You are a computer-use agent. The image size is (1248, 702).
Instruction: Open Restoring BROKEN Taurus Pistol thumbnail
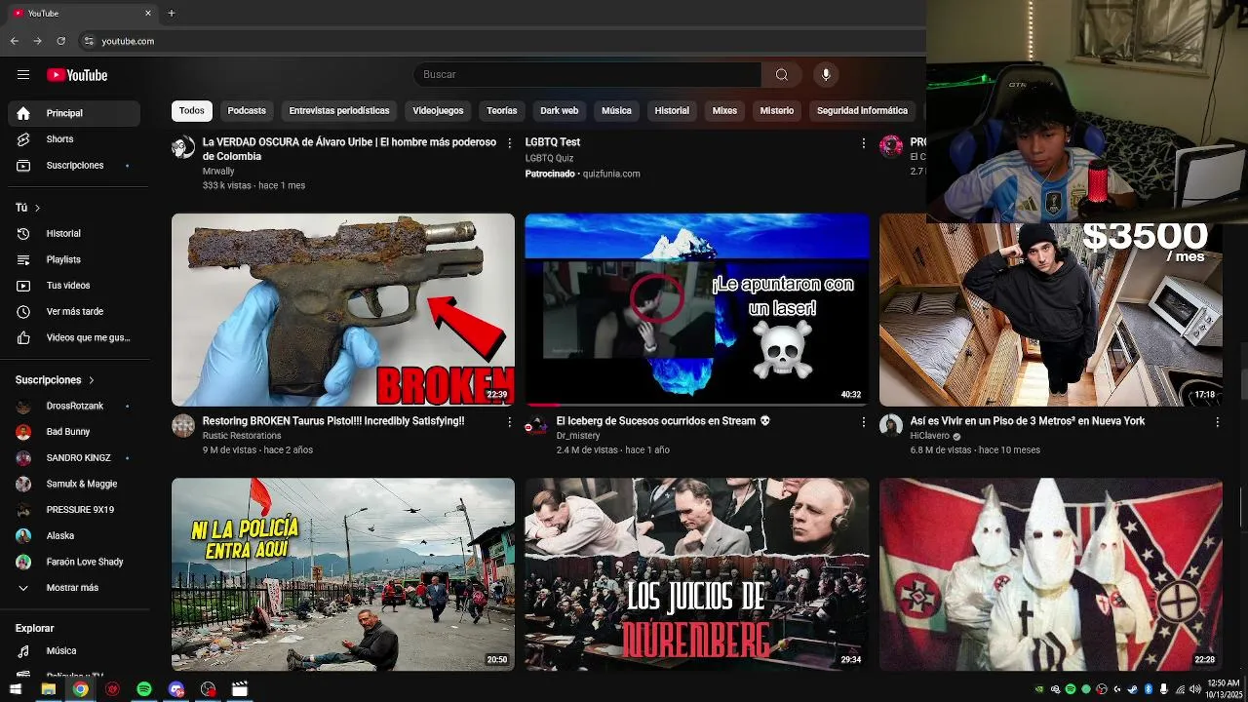click(x=343, y=309)
